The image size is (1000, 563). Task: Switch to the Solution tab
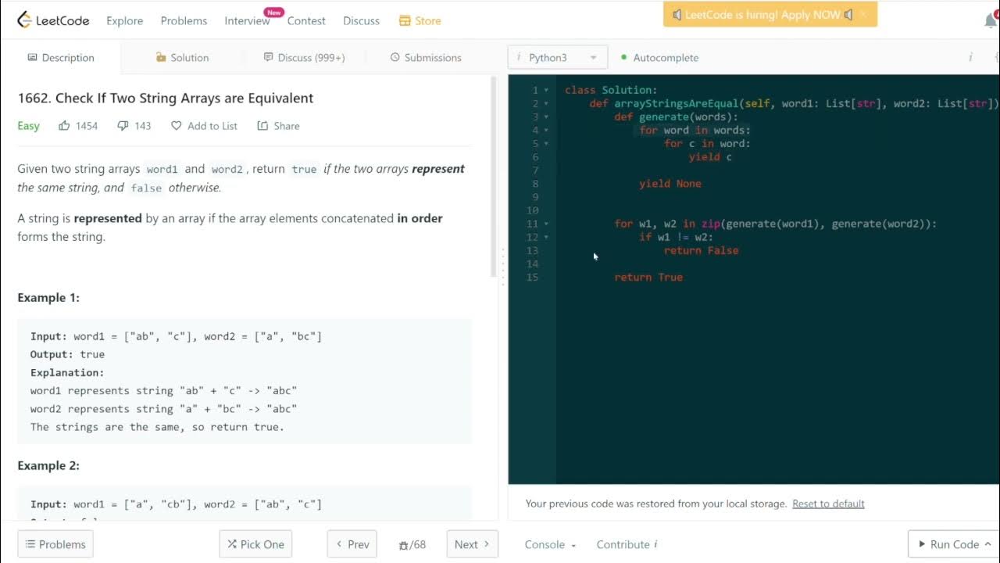[x=182, y=57]
